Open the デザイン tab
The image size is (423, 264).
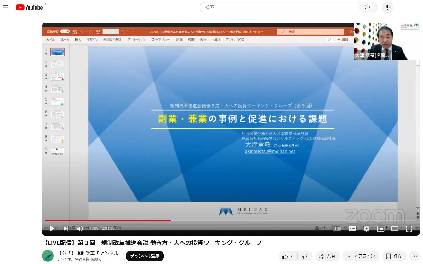click(92, 40)
